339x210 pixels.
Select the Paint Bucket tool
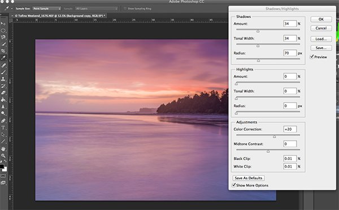(x=3, y=100)
